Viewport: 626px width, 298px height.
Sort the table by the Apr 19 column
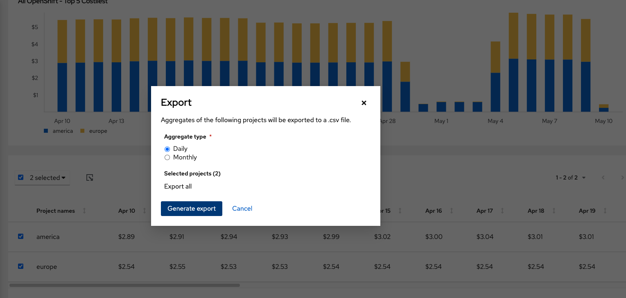[x=605, y=210]
